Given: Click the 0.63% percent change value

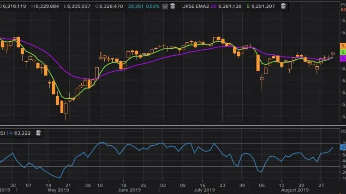Looking at the screenshot, I should point(153,6).
